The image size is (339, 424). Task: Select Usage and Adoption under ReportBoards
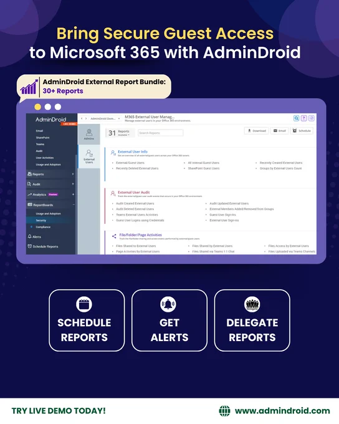click(x=48, y=214)
